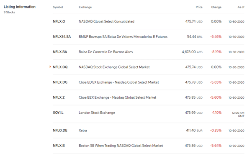Open the NFLX.DG listing
The width and height of the screenshot is (252, 164).
click(60, 82)
